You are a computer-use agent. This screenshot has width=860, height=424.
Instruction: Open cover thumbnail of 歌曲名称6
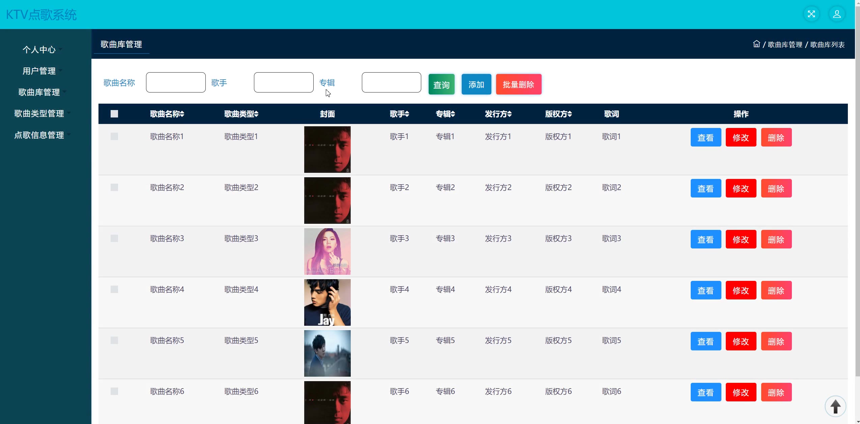pos(327,402)
